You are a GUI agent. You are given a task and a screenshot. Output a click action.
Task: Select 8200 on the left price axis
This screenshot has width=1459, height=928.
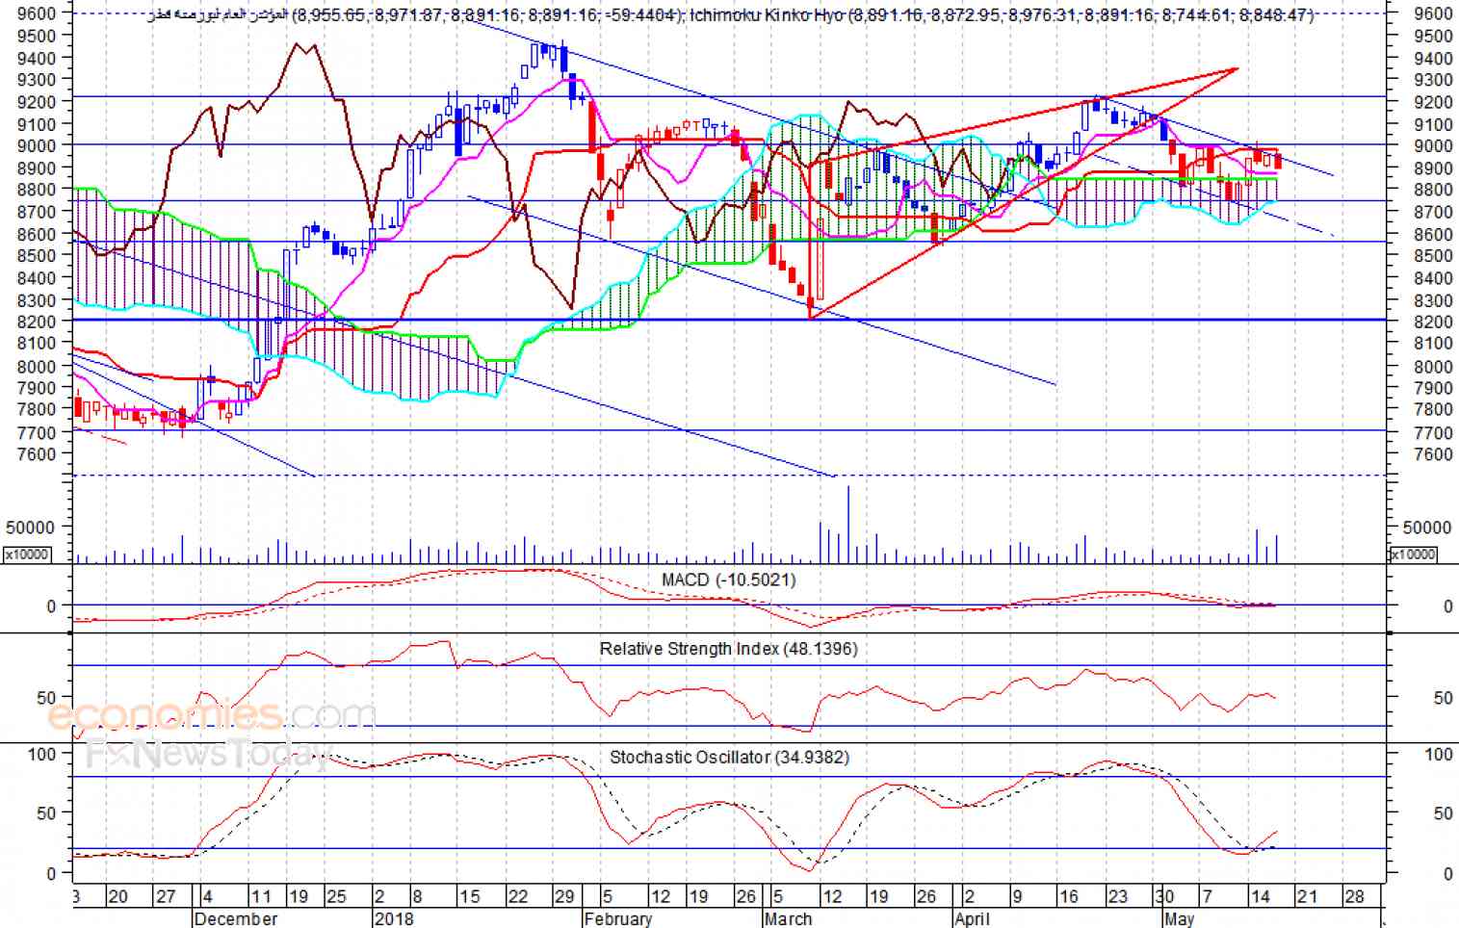(x=37, y=322)
